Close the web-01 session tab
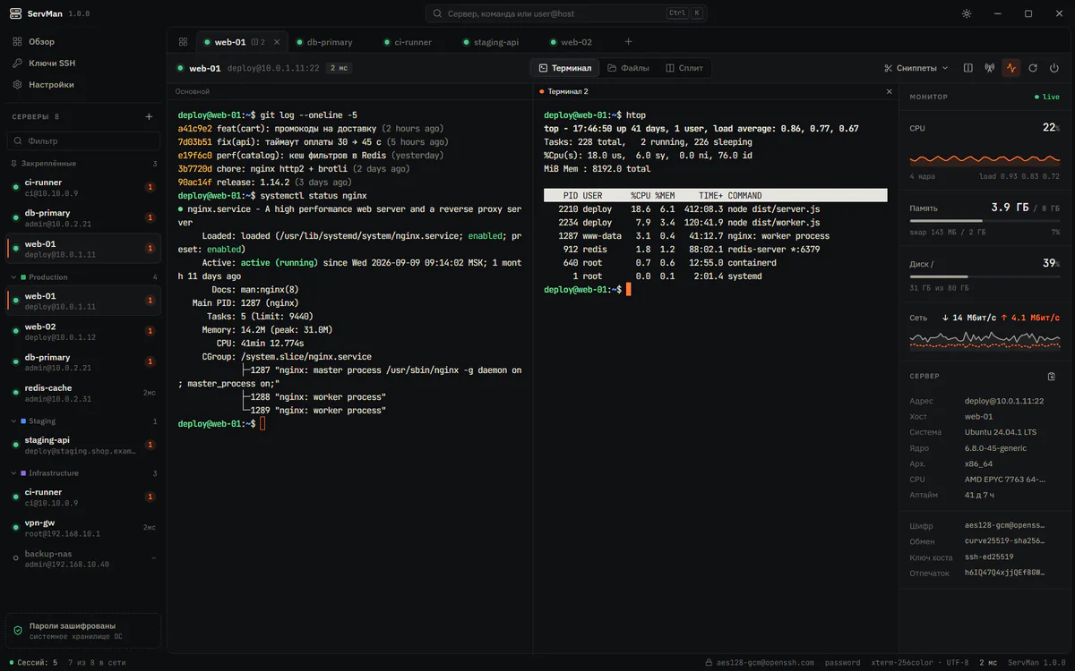 [276, 42]
